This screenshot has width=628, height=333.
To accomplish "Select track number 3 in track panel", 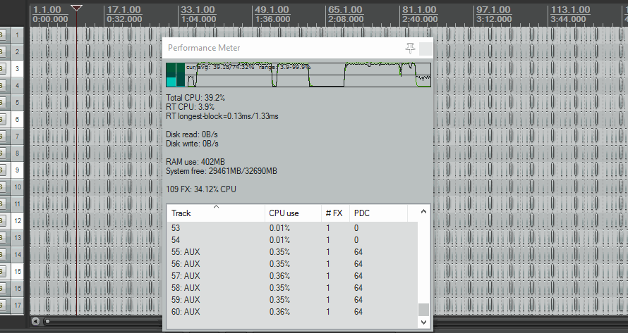I will pos(17,69).
